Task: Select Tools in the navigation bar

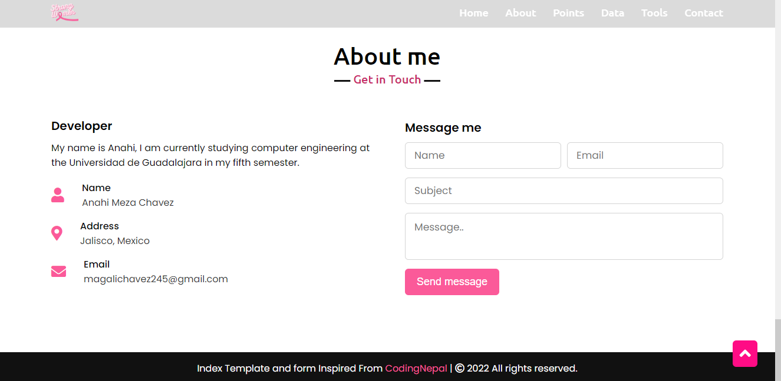Action: (654, 13)
